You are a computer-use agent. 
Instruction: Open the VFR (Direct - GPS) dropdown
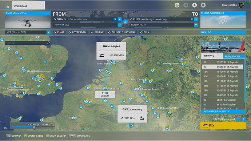coord(48,32)
